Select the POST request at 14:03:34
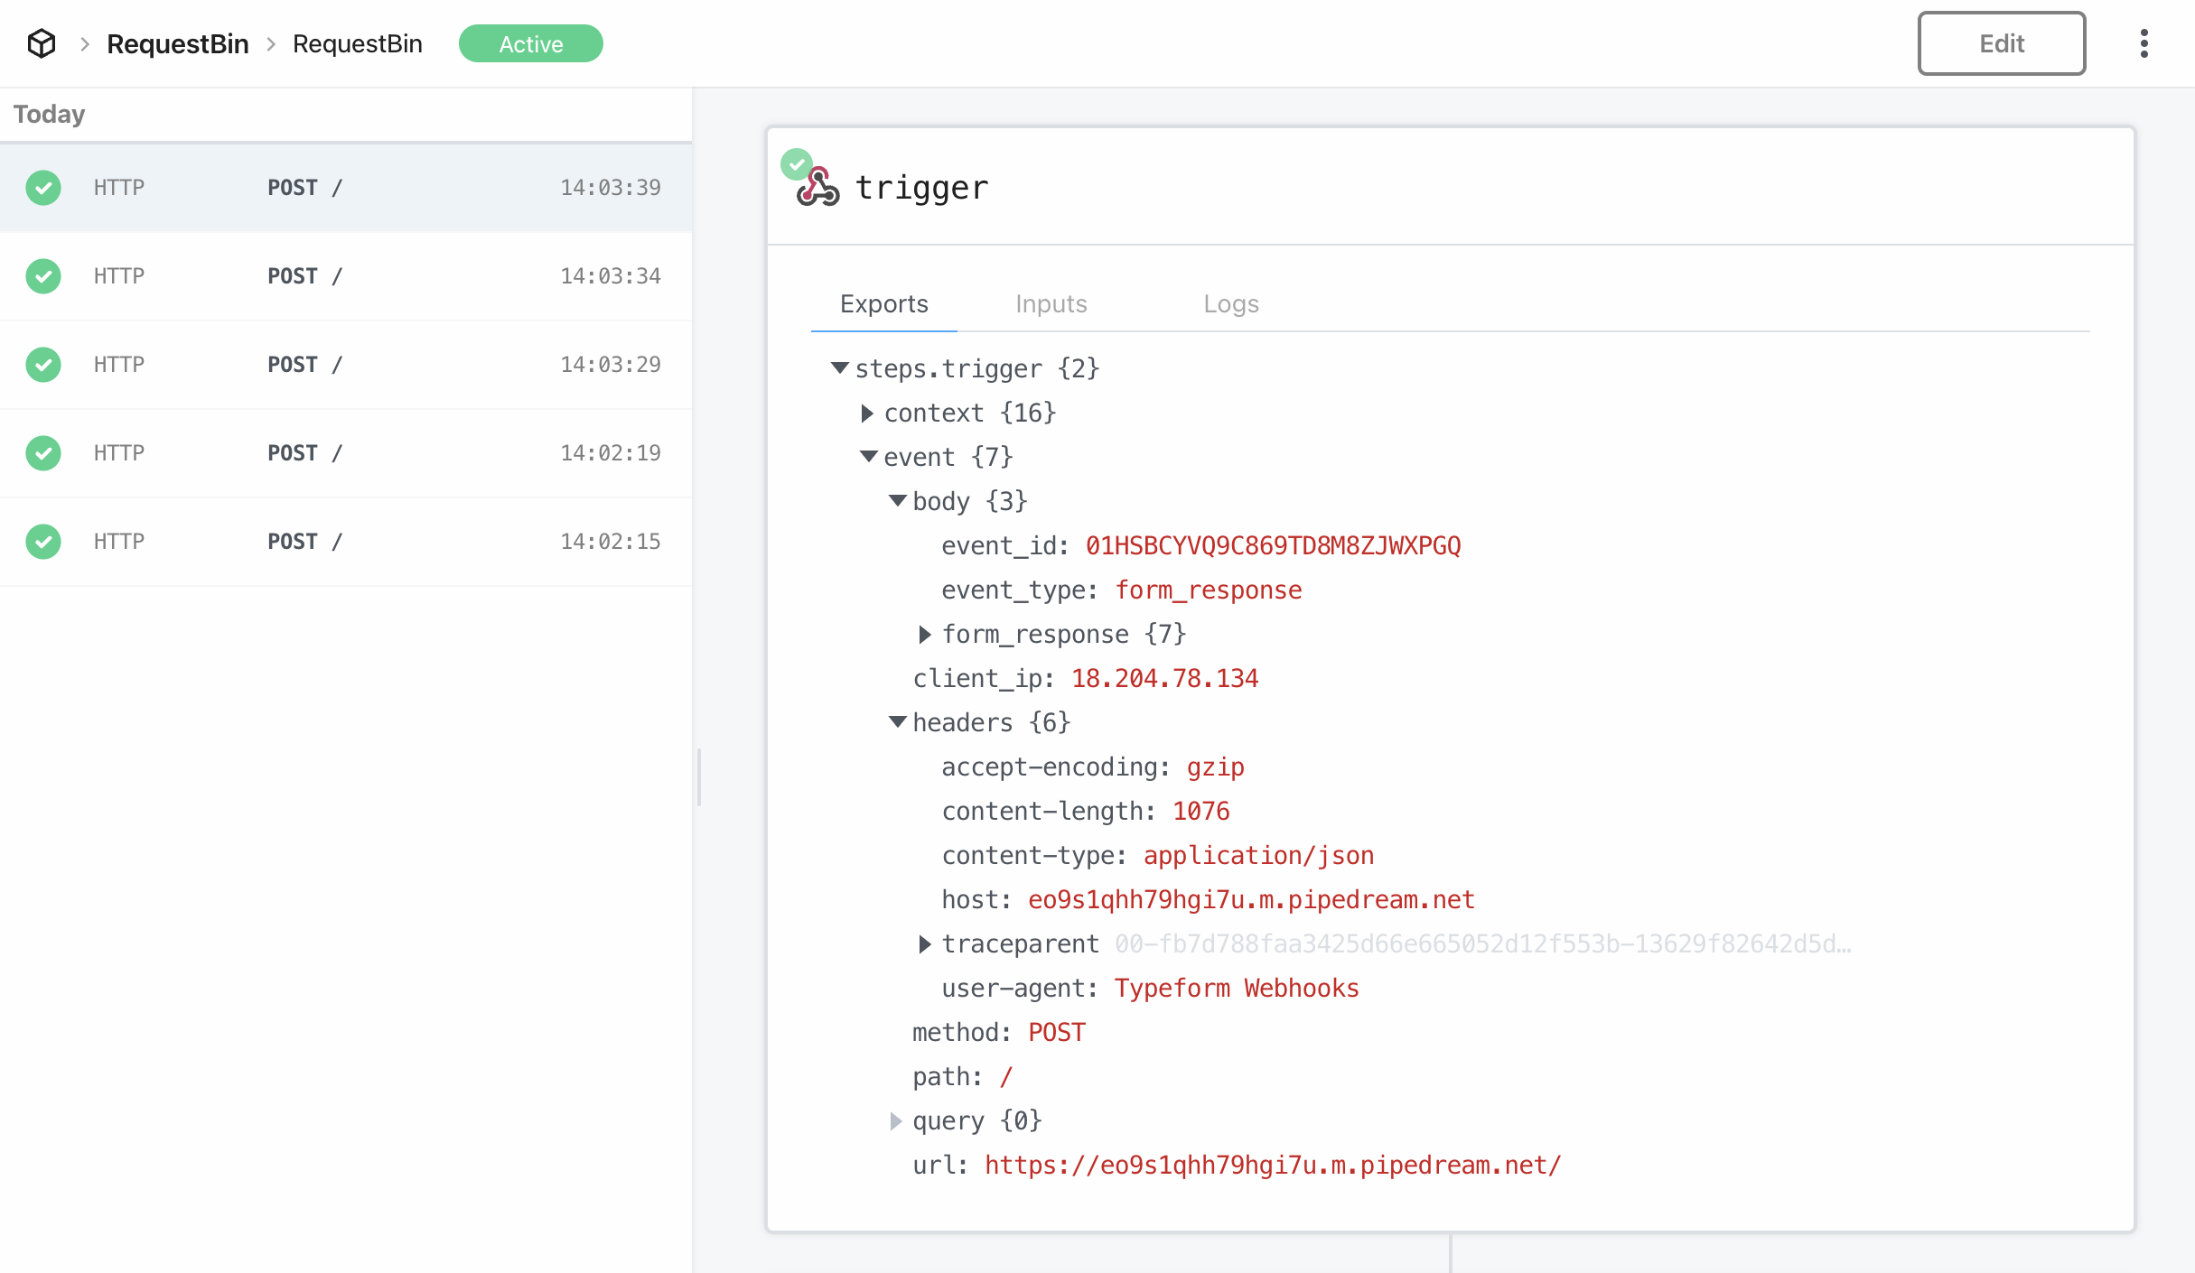This screenshot has height=1273, width=2195. [346, 276]
